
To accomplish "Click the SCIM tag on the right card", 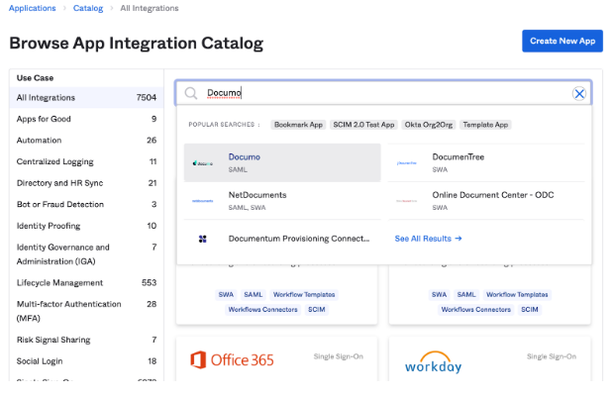I will coord(530,310).
